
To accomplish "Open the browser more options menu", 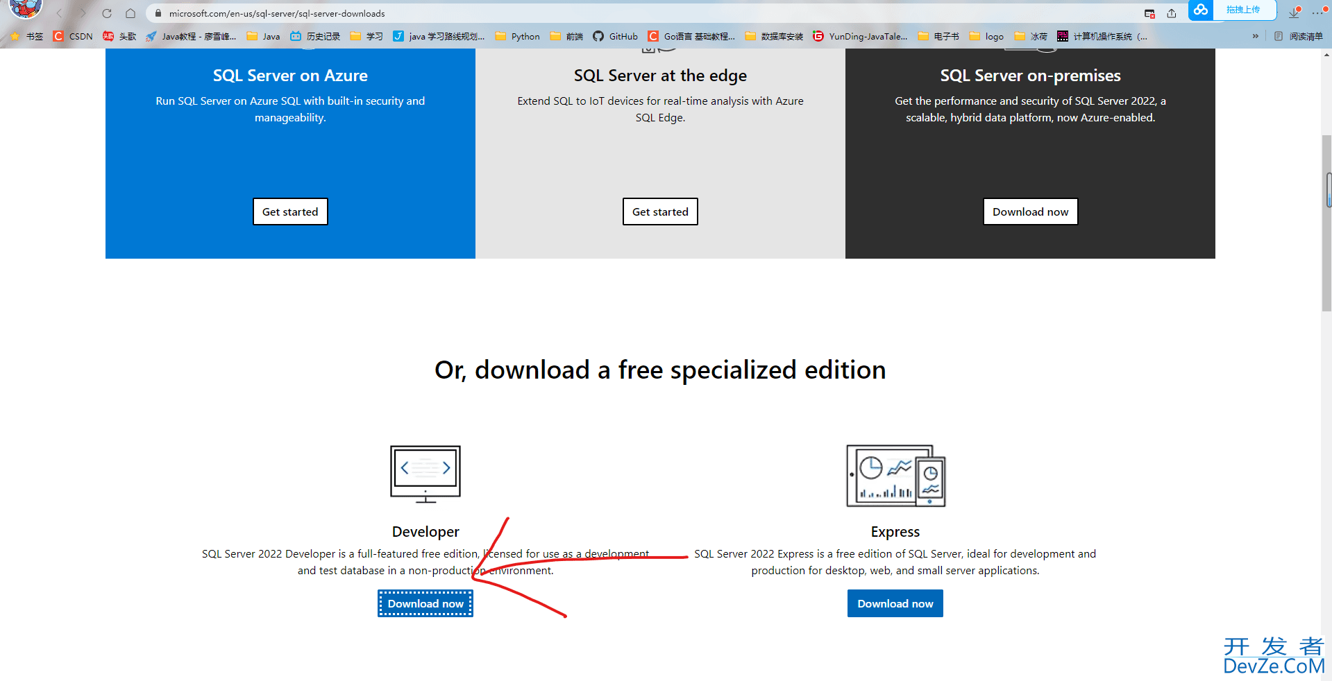I will tap(1318, 12).
